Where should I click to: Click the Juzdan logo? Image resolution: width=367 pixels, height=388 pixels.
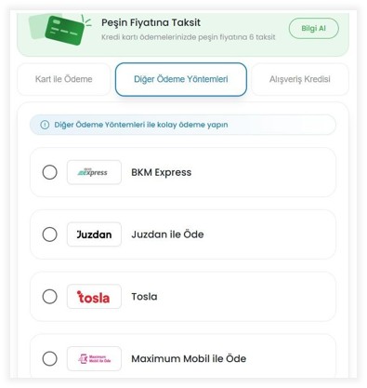tap(94, 234)
